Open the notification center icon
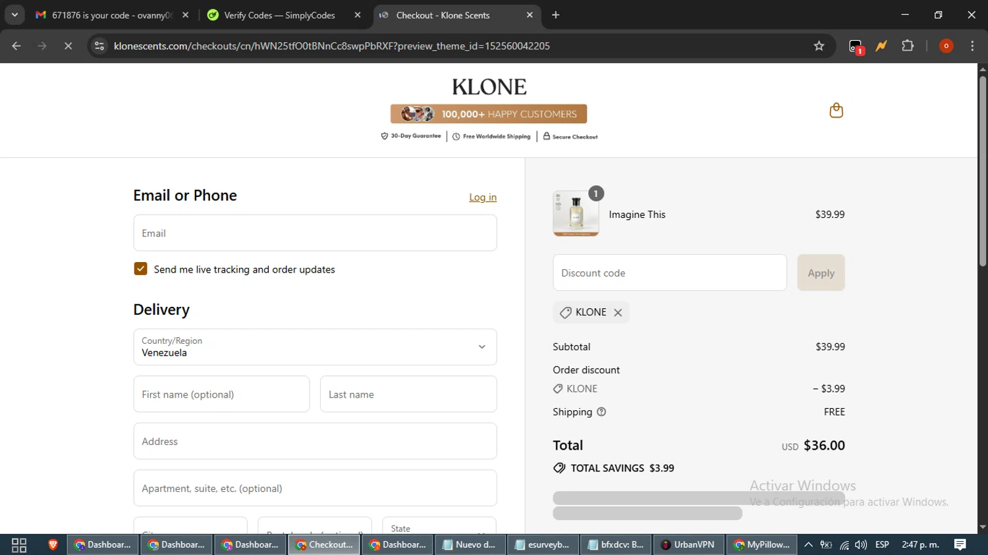 point(960,544)
